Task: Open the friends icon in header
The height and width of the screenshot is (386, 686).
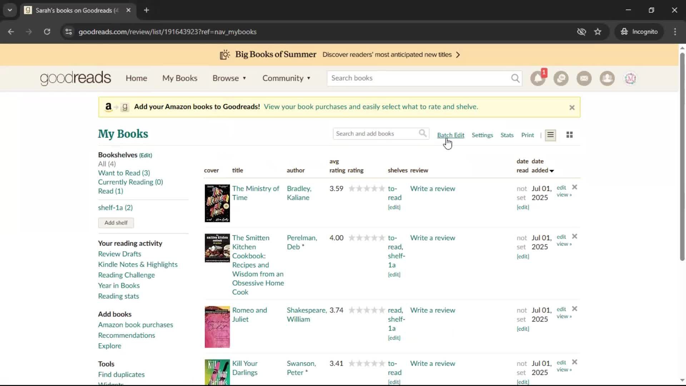Action: coord(607,78)
